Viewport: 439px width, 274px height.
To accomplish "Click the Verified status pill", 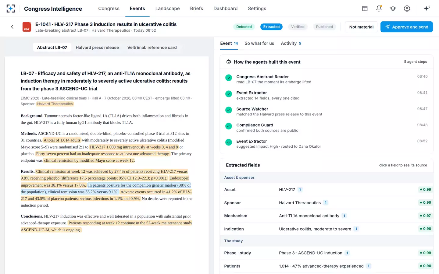I will tap(298, 27).
